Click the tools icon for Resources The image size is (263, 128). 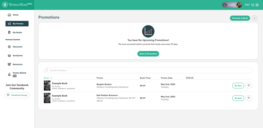10,64
